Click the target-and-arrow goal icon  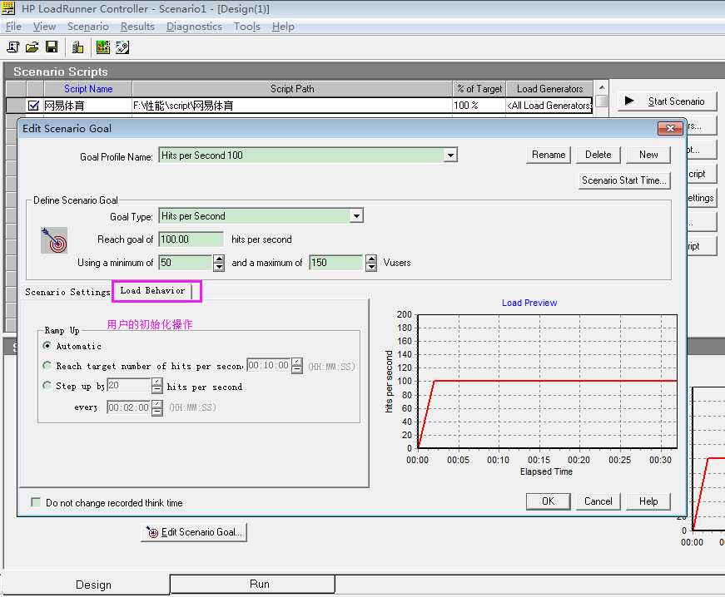[54, 240]
